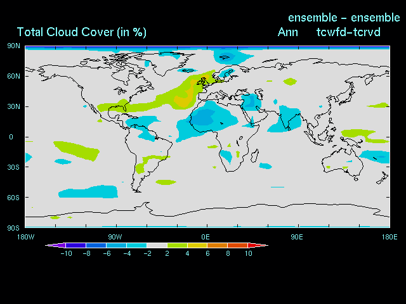
Task: Click the 180W longitude label
Action: pos(25,237)
